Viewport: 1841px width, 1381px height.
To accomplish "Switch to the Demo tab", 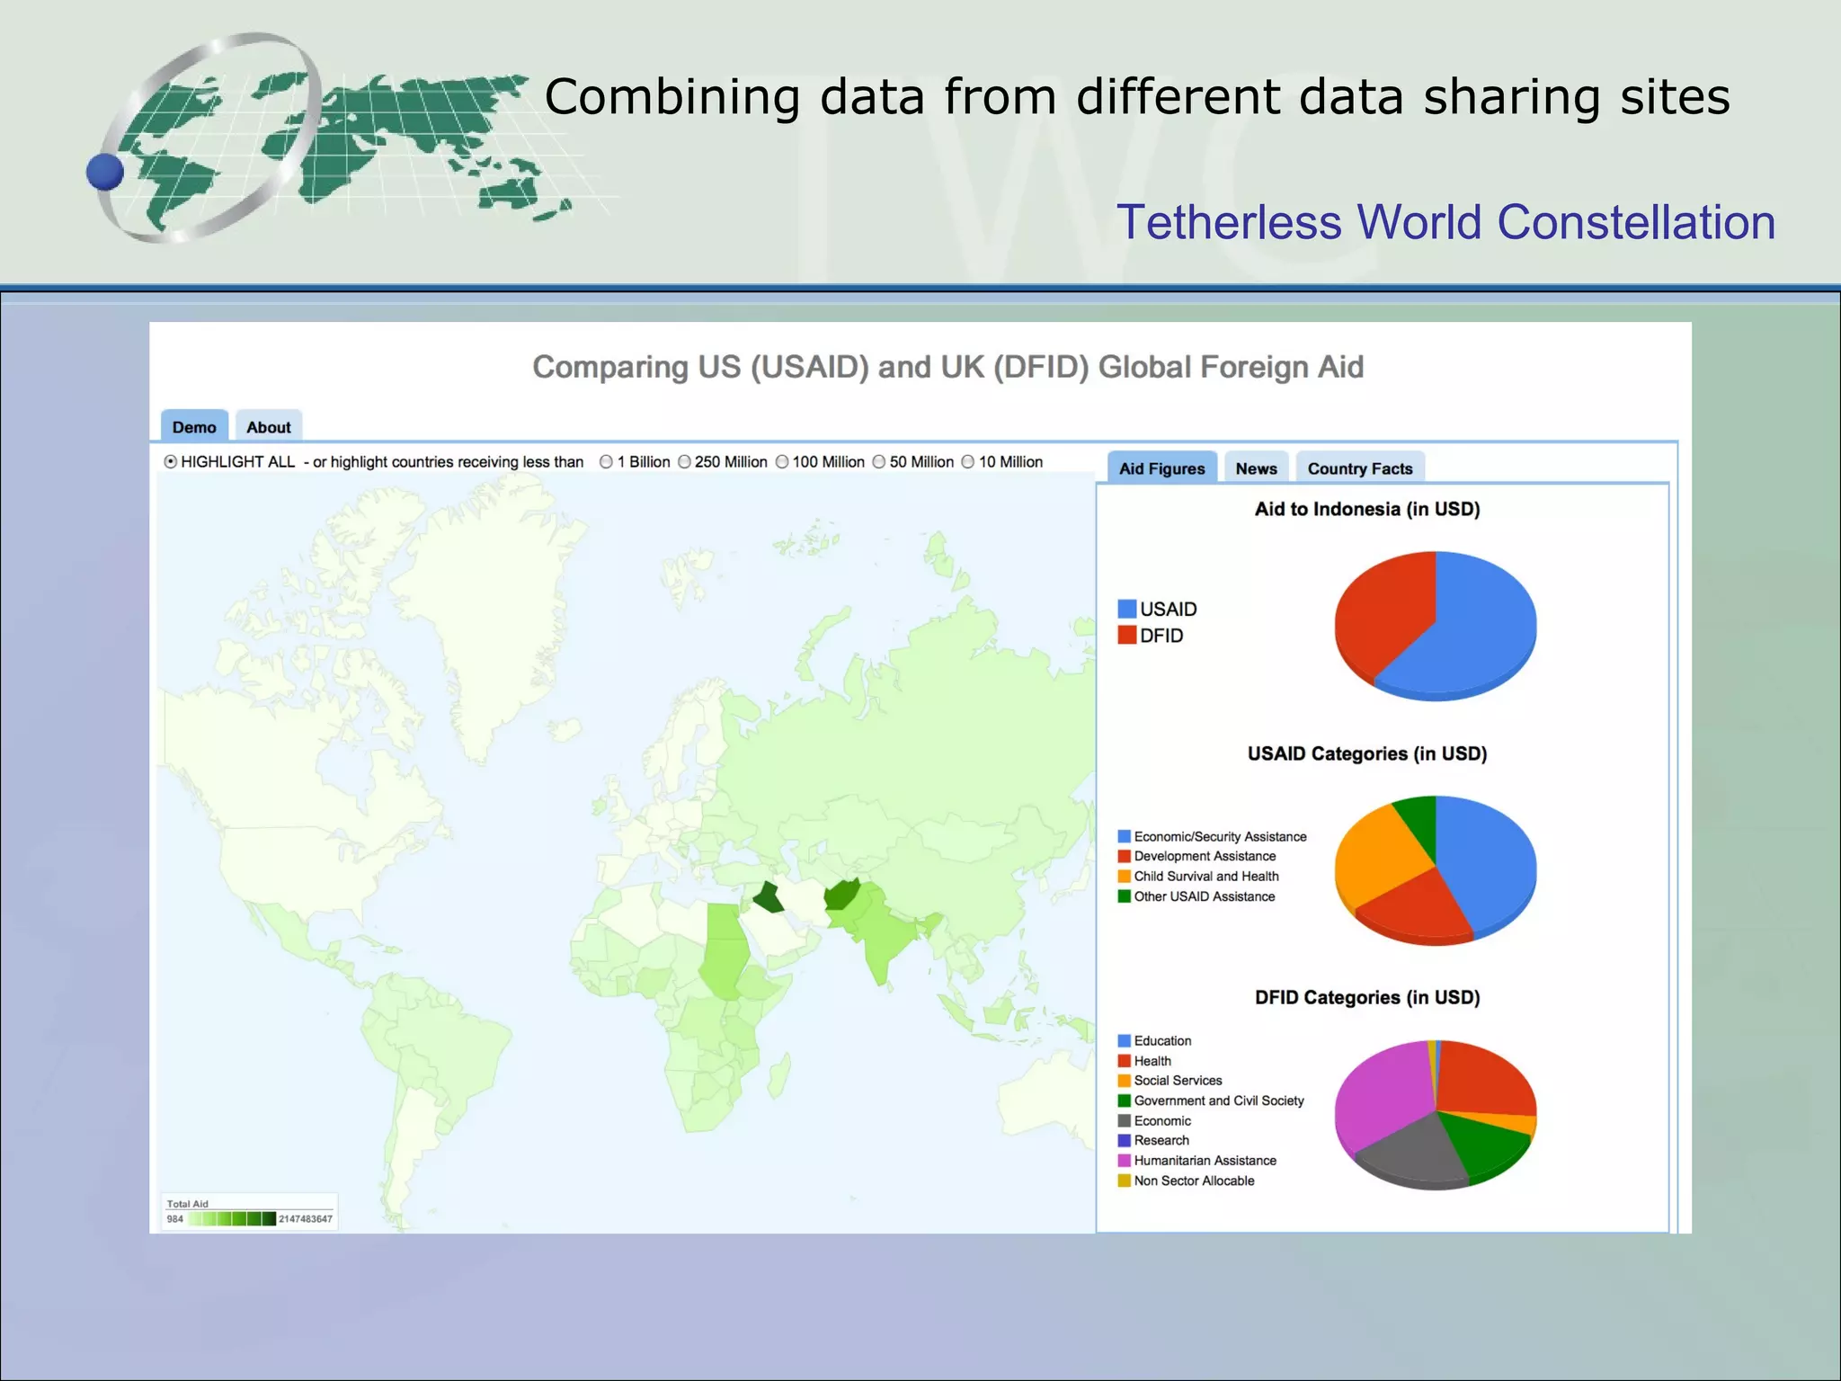I will point(194,427).
